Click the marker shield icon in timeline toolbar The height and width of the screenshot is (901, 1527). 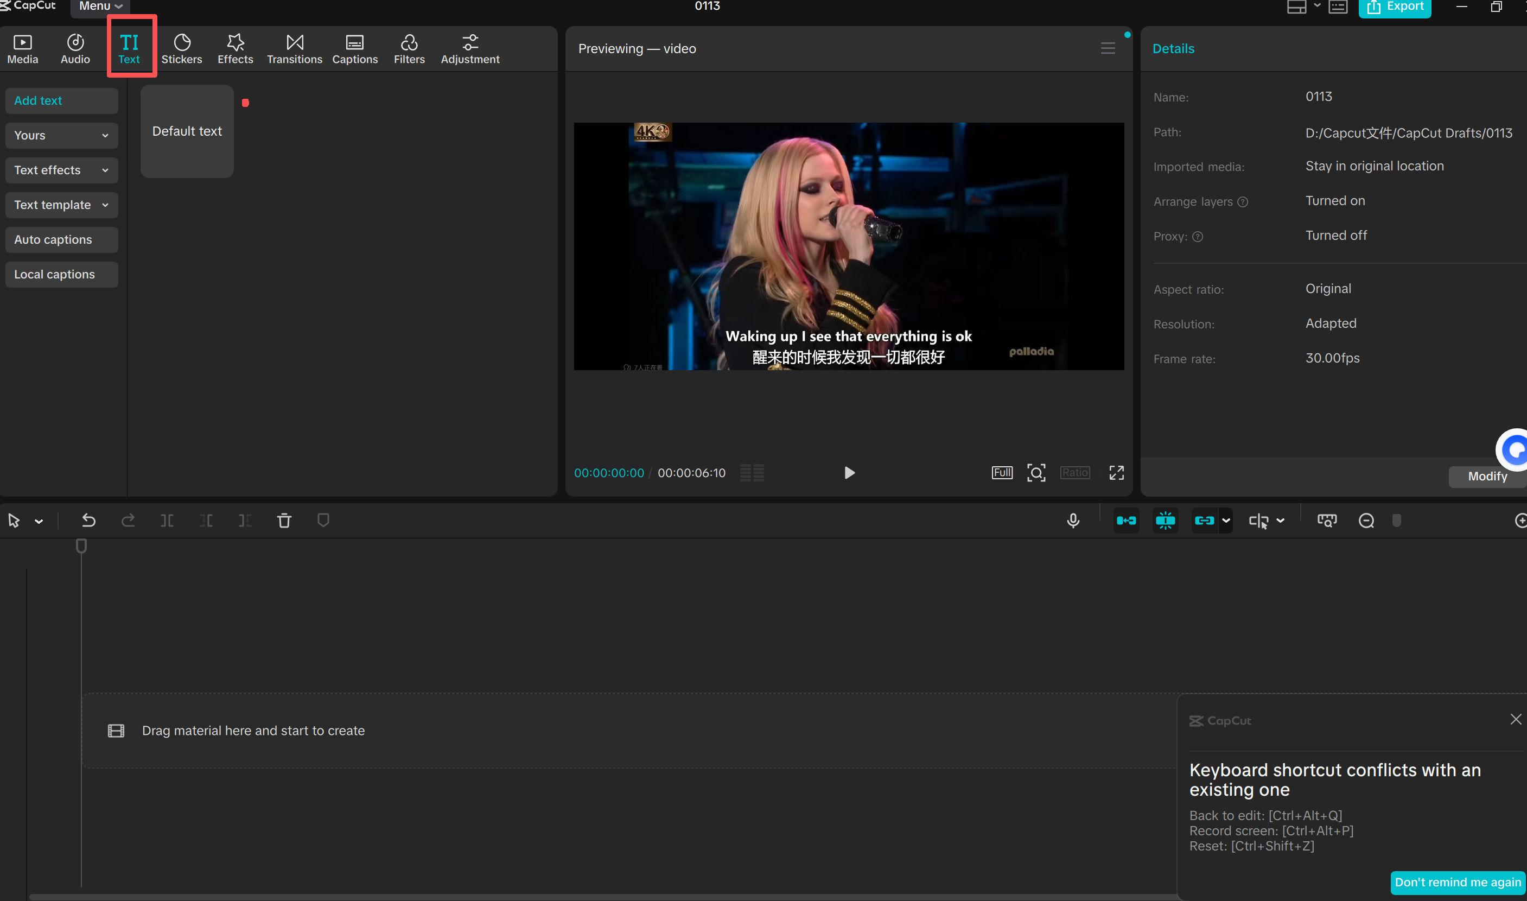323,521
